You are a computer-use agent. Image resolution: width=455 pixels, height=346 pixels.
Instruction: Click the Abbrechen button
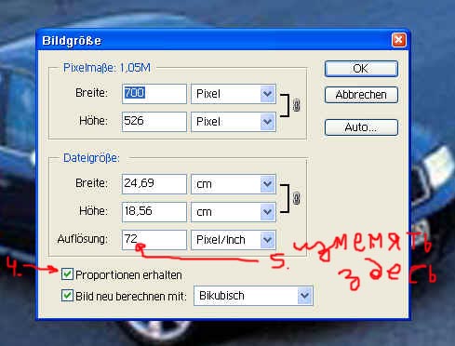pos(361,95)
